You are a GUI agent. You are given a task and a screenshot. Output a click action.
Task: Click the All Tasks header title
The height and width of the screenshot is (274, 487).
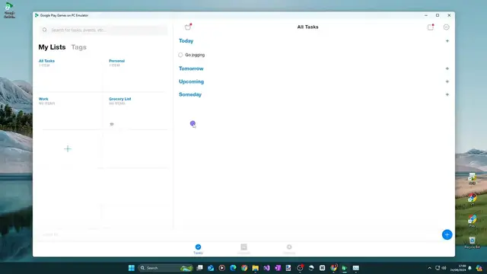click(x=307, y=27)
